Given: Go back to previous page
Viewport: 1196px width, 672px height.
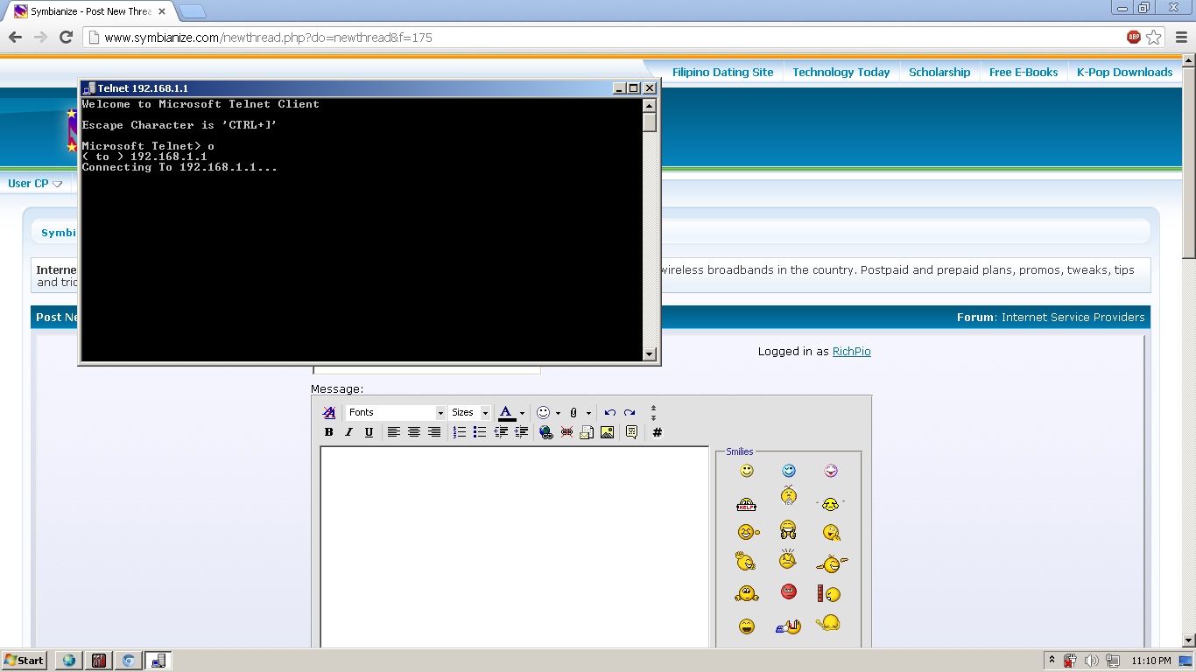Looking at the screenshot, I should pos(15,38).
